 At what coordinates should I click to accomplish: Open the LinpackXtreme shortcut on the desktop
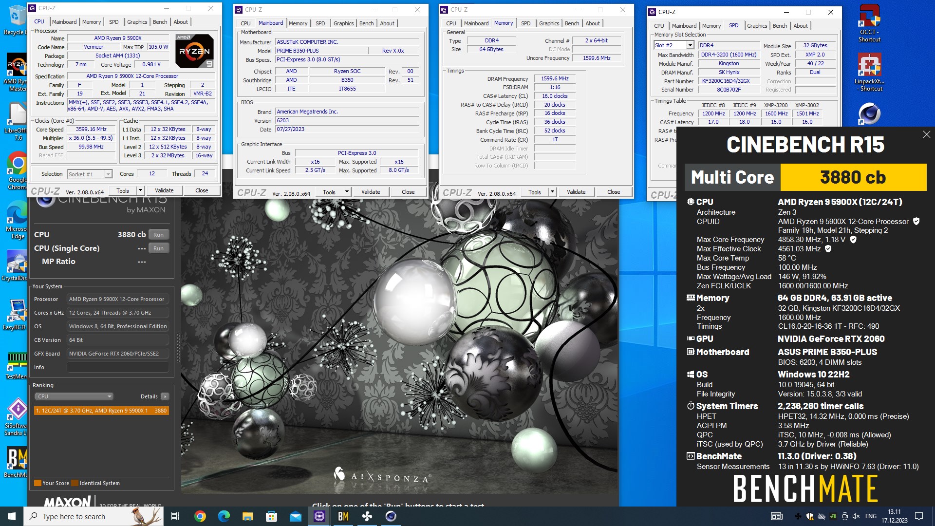click(x=870, y=72)
